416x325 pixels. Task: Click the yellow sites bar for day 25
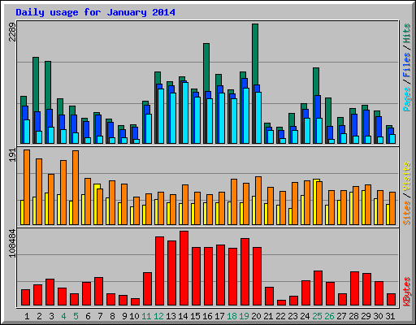(315, 201)
